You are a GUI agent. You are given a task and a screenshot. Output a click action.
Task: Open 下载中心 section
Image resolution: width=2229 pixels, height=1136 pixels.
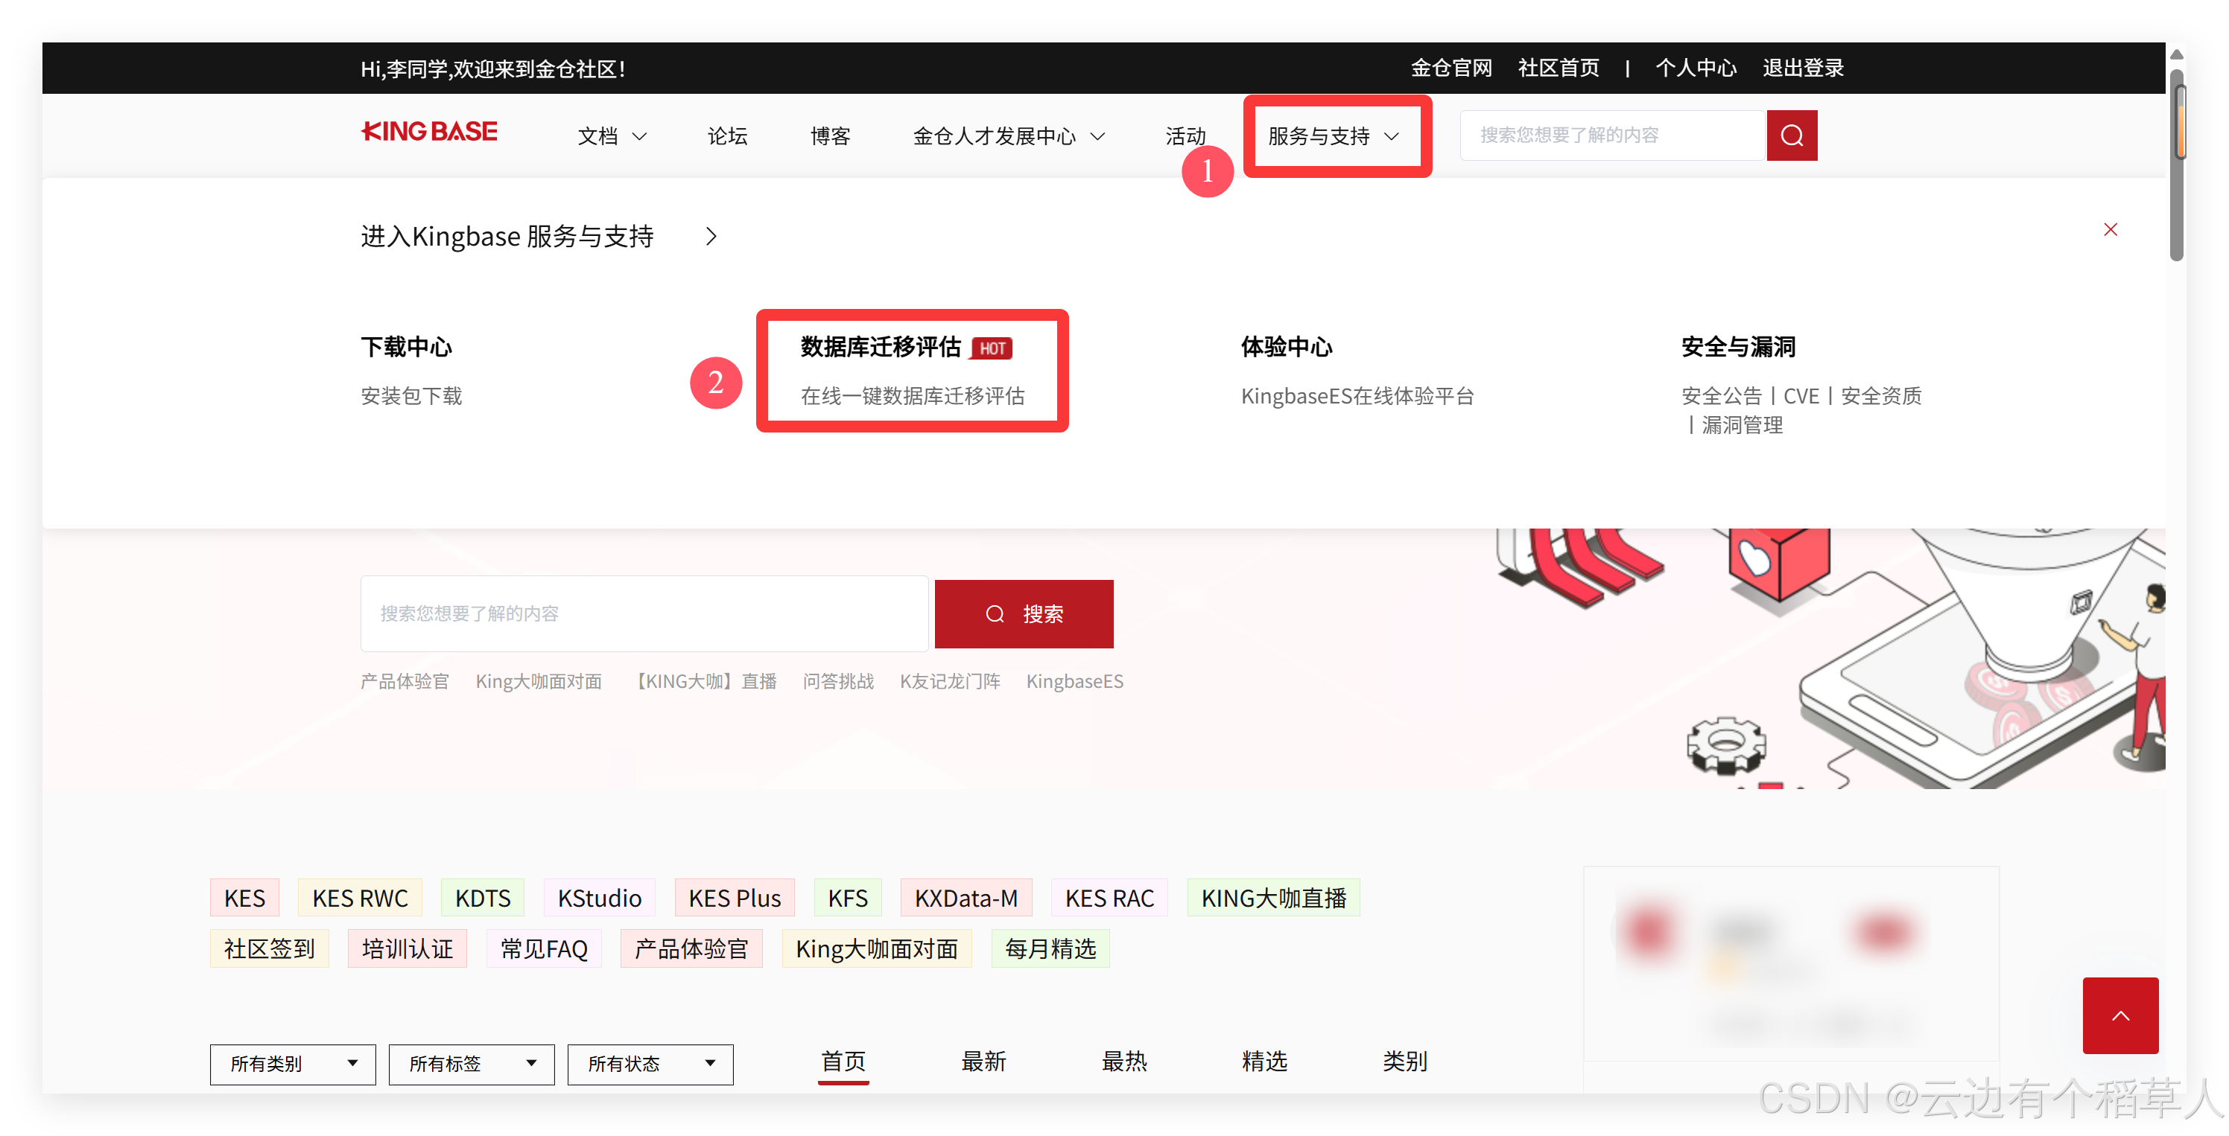(x=406, y=347)
